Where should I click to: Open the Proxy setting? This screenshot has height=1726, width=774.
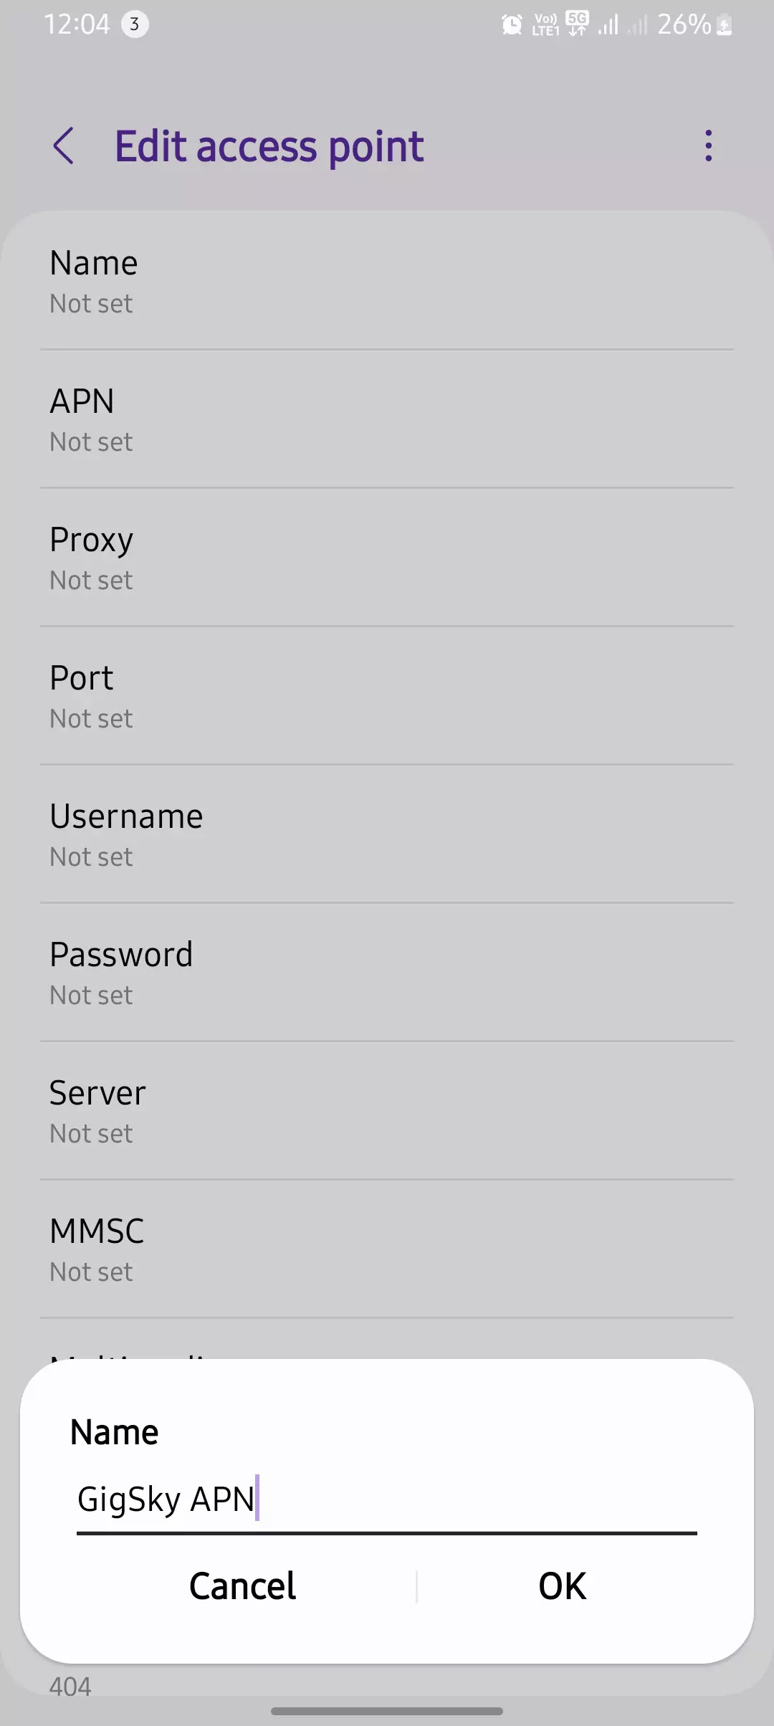387,558
